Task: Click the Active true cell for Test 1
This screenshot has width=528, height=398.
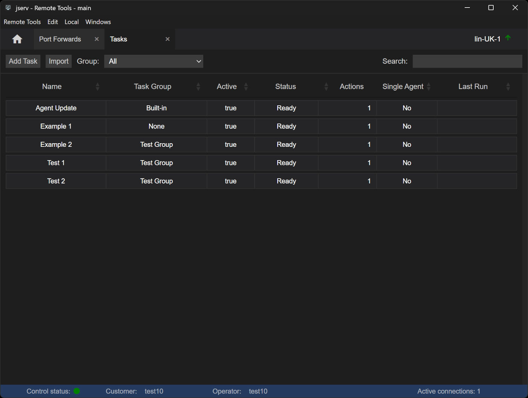Action: click(231, 163)
